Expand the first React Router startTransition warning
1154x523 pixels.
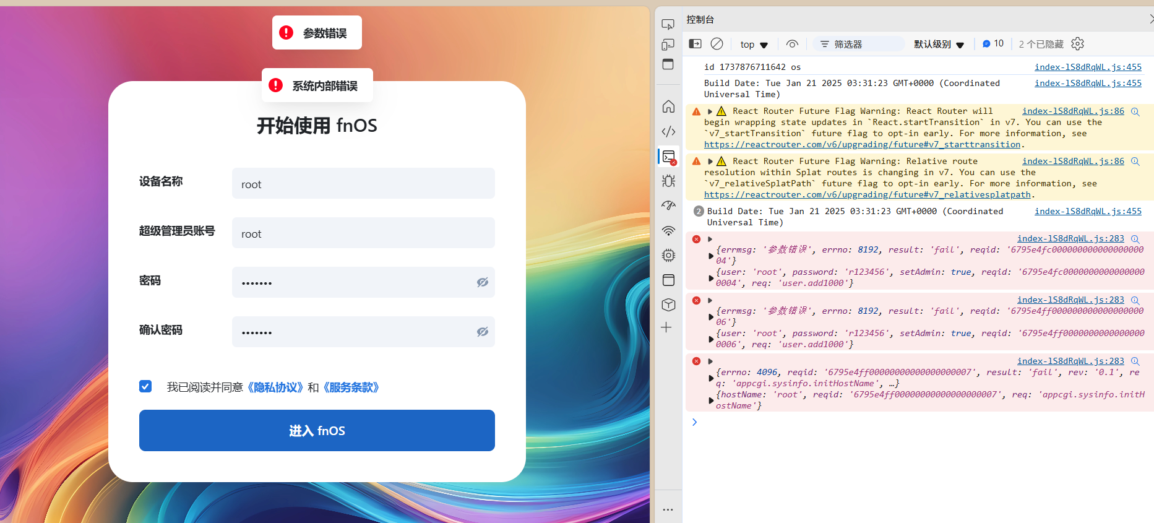coord(710,111)
